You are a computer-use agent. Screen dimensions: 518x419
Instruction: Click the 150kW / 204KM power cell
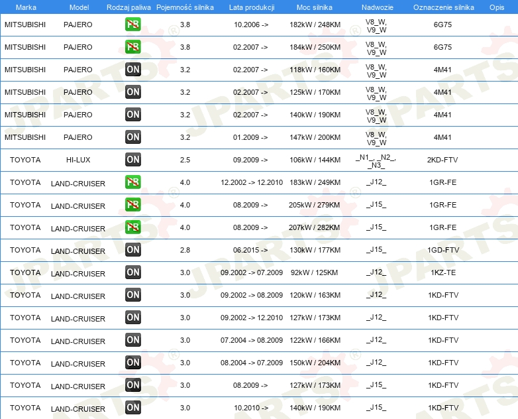pyautogui.click(x=315, y=363)
